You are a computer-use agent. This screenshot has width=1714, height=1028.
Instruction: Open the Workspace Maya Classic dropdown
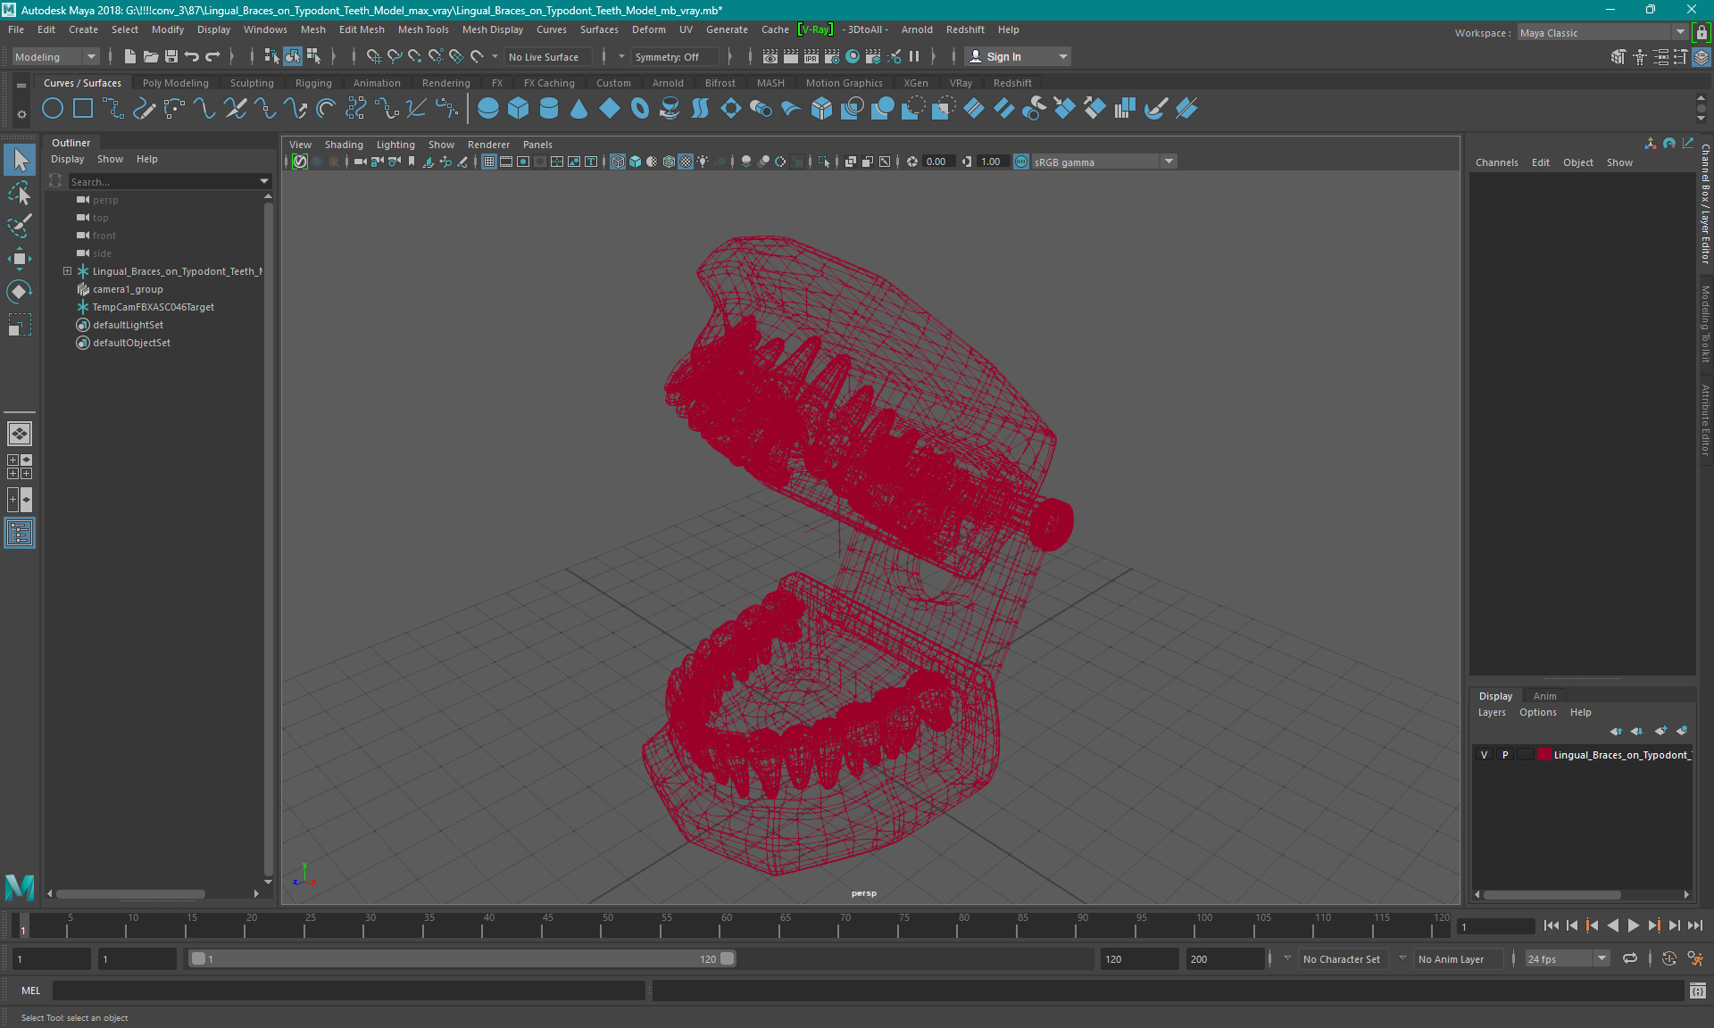1602,33
